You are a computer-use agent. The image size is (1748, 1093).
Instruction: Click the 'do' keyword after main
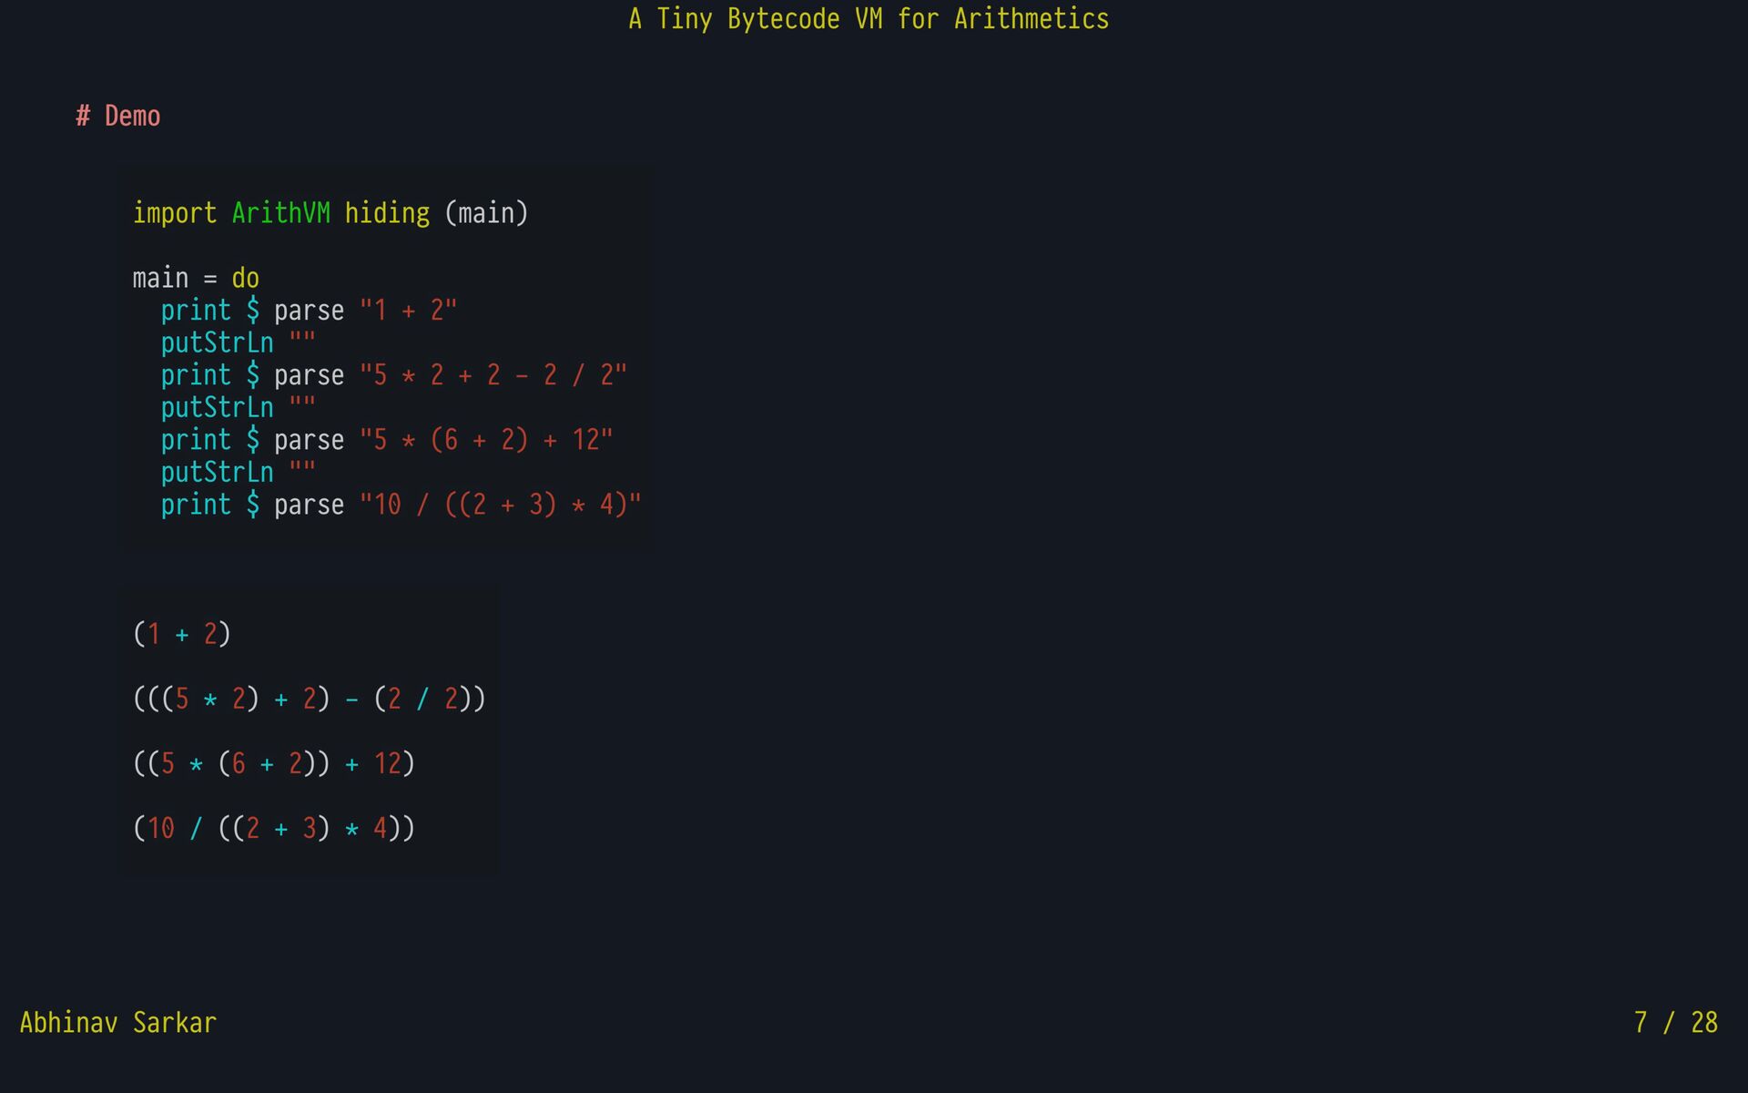point(245,278)
